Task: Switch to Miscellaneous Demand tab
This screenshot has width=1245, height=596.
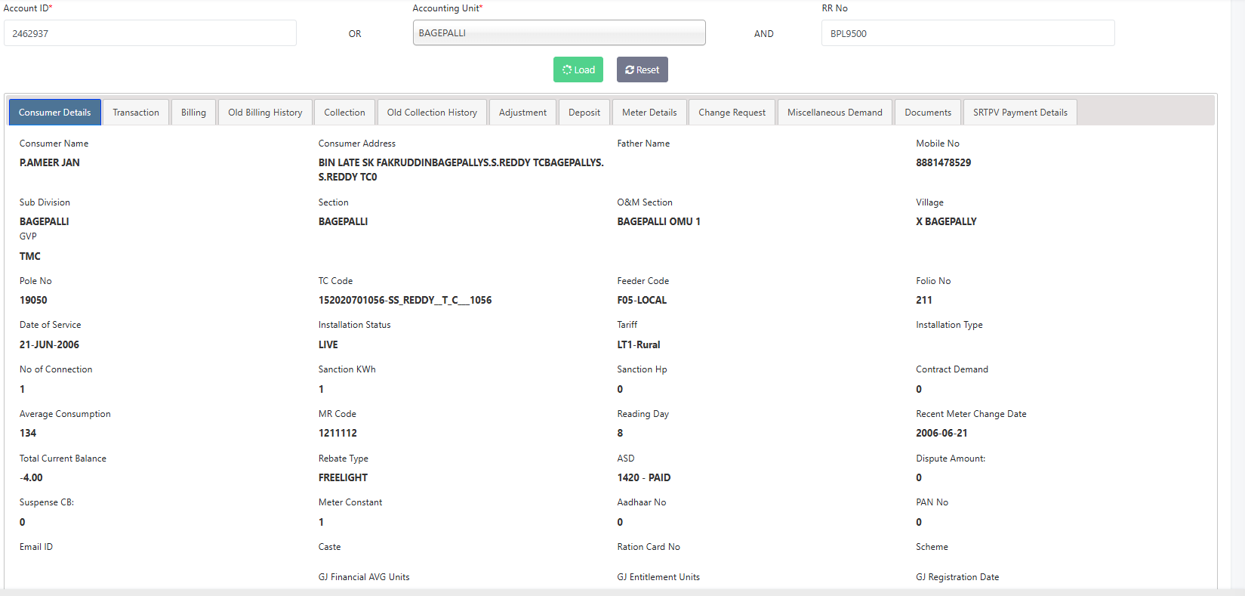Action: click(835, 113)
